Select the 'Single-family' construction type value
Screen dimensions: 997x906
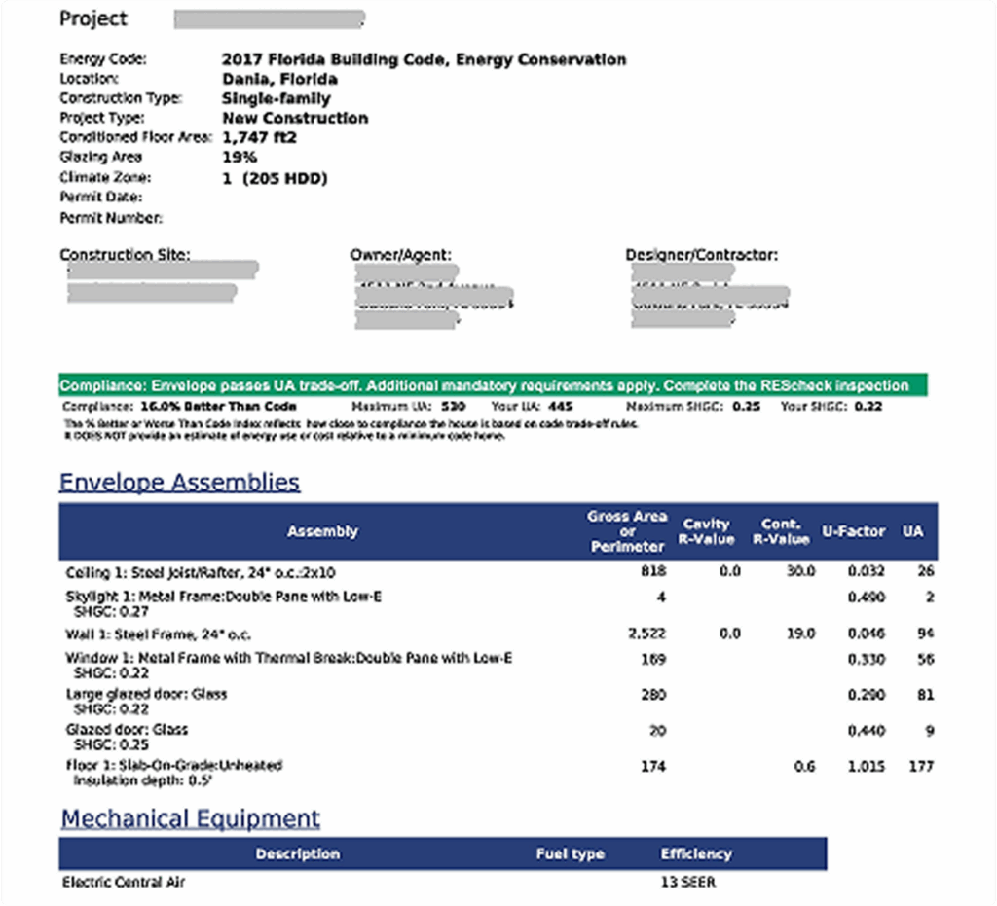(x=277, y=99)
